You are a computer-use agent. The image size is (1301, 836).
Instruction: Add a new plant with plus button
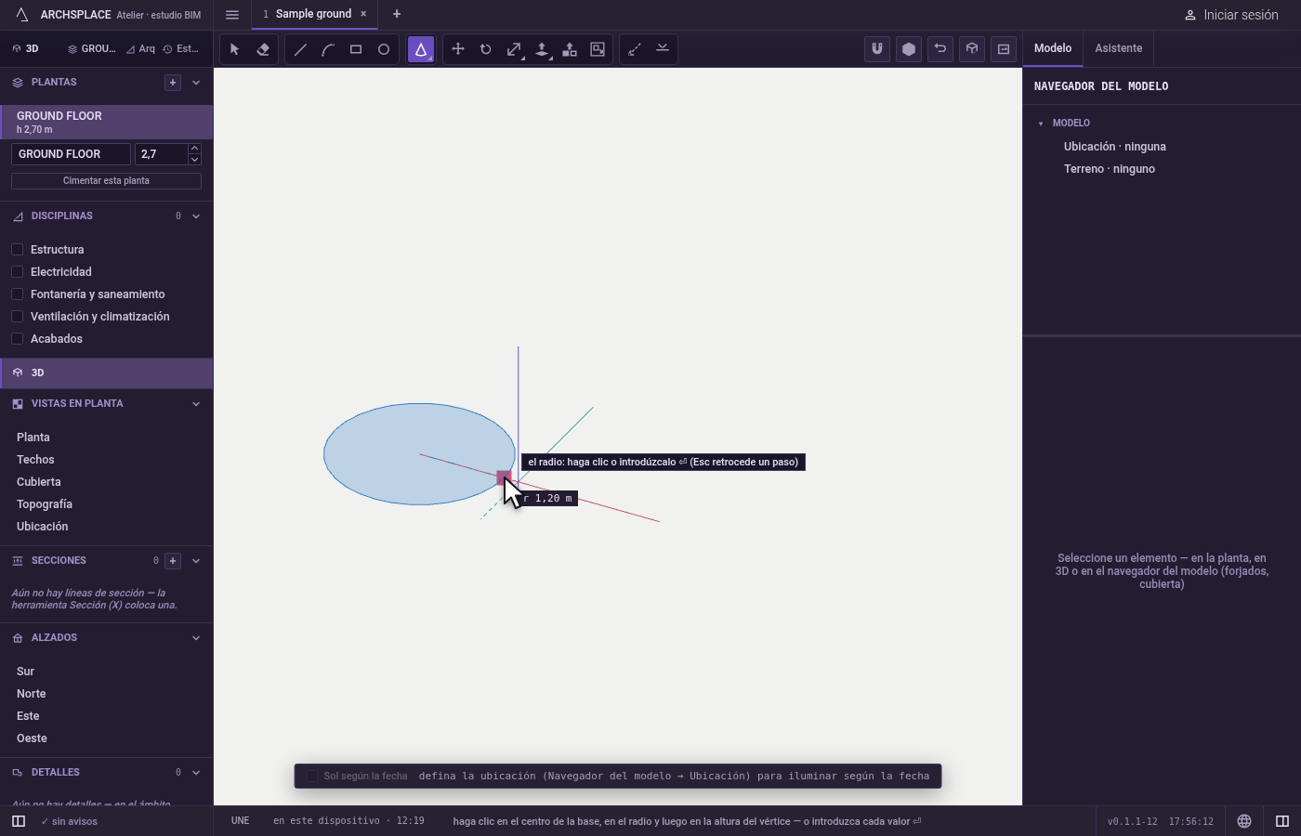[x=173, y=83]
